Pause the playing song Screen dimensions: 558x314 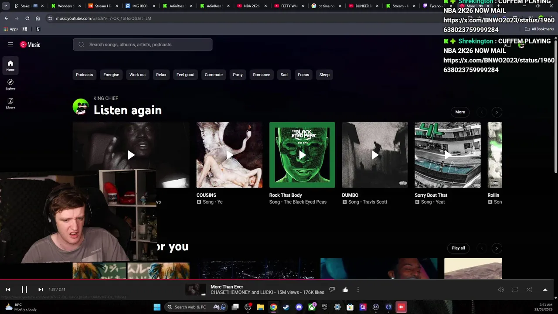24,290
